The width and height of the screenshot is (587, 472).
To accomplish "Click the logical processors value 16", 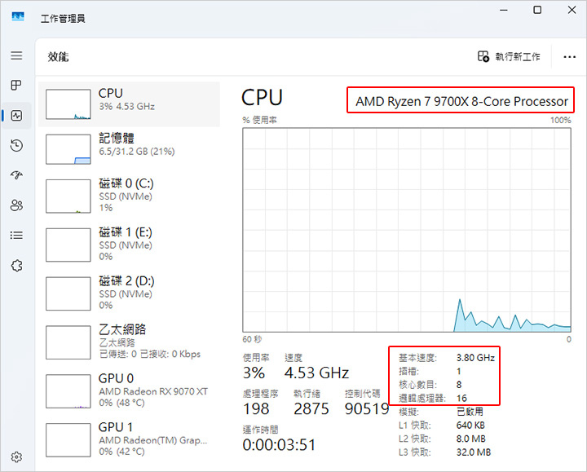I will tap(461, 399).
